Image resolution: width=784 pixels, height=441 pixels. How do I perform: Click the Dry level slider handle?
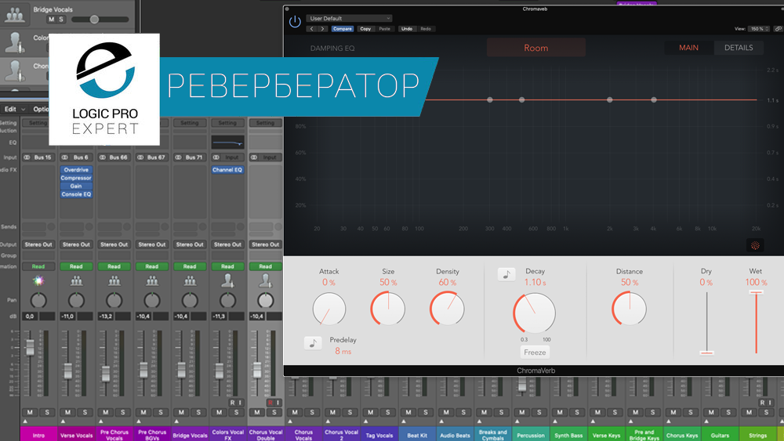tap(706, 352)
